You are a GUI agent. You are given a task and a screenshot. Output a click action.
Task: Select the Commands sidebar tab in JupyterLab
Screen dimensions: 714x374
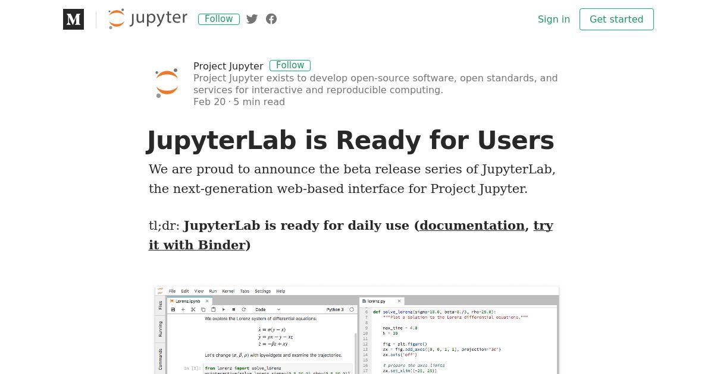coord(161,359)
